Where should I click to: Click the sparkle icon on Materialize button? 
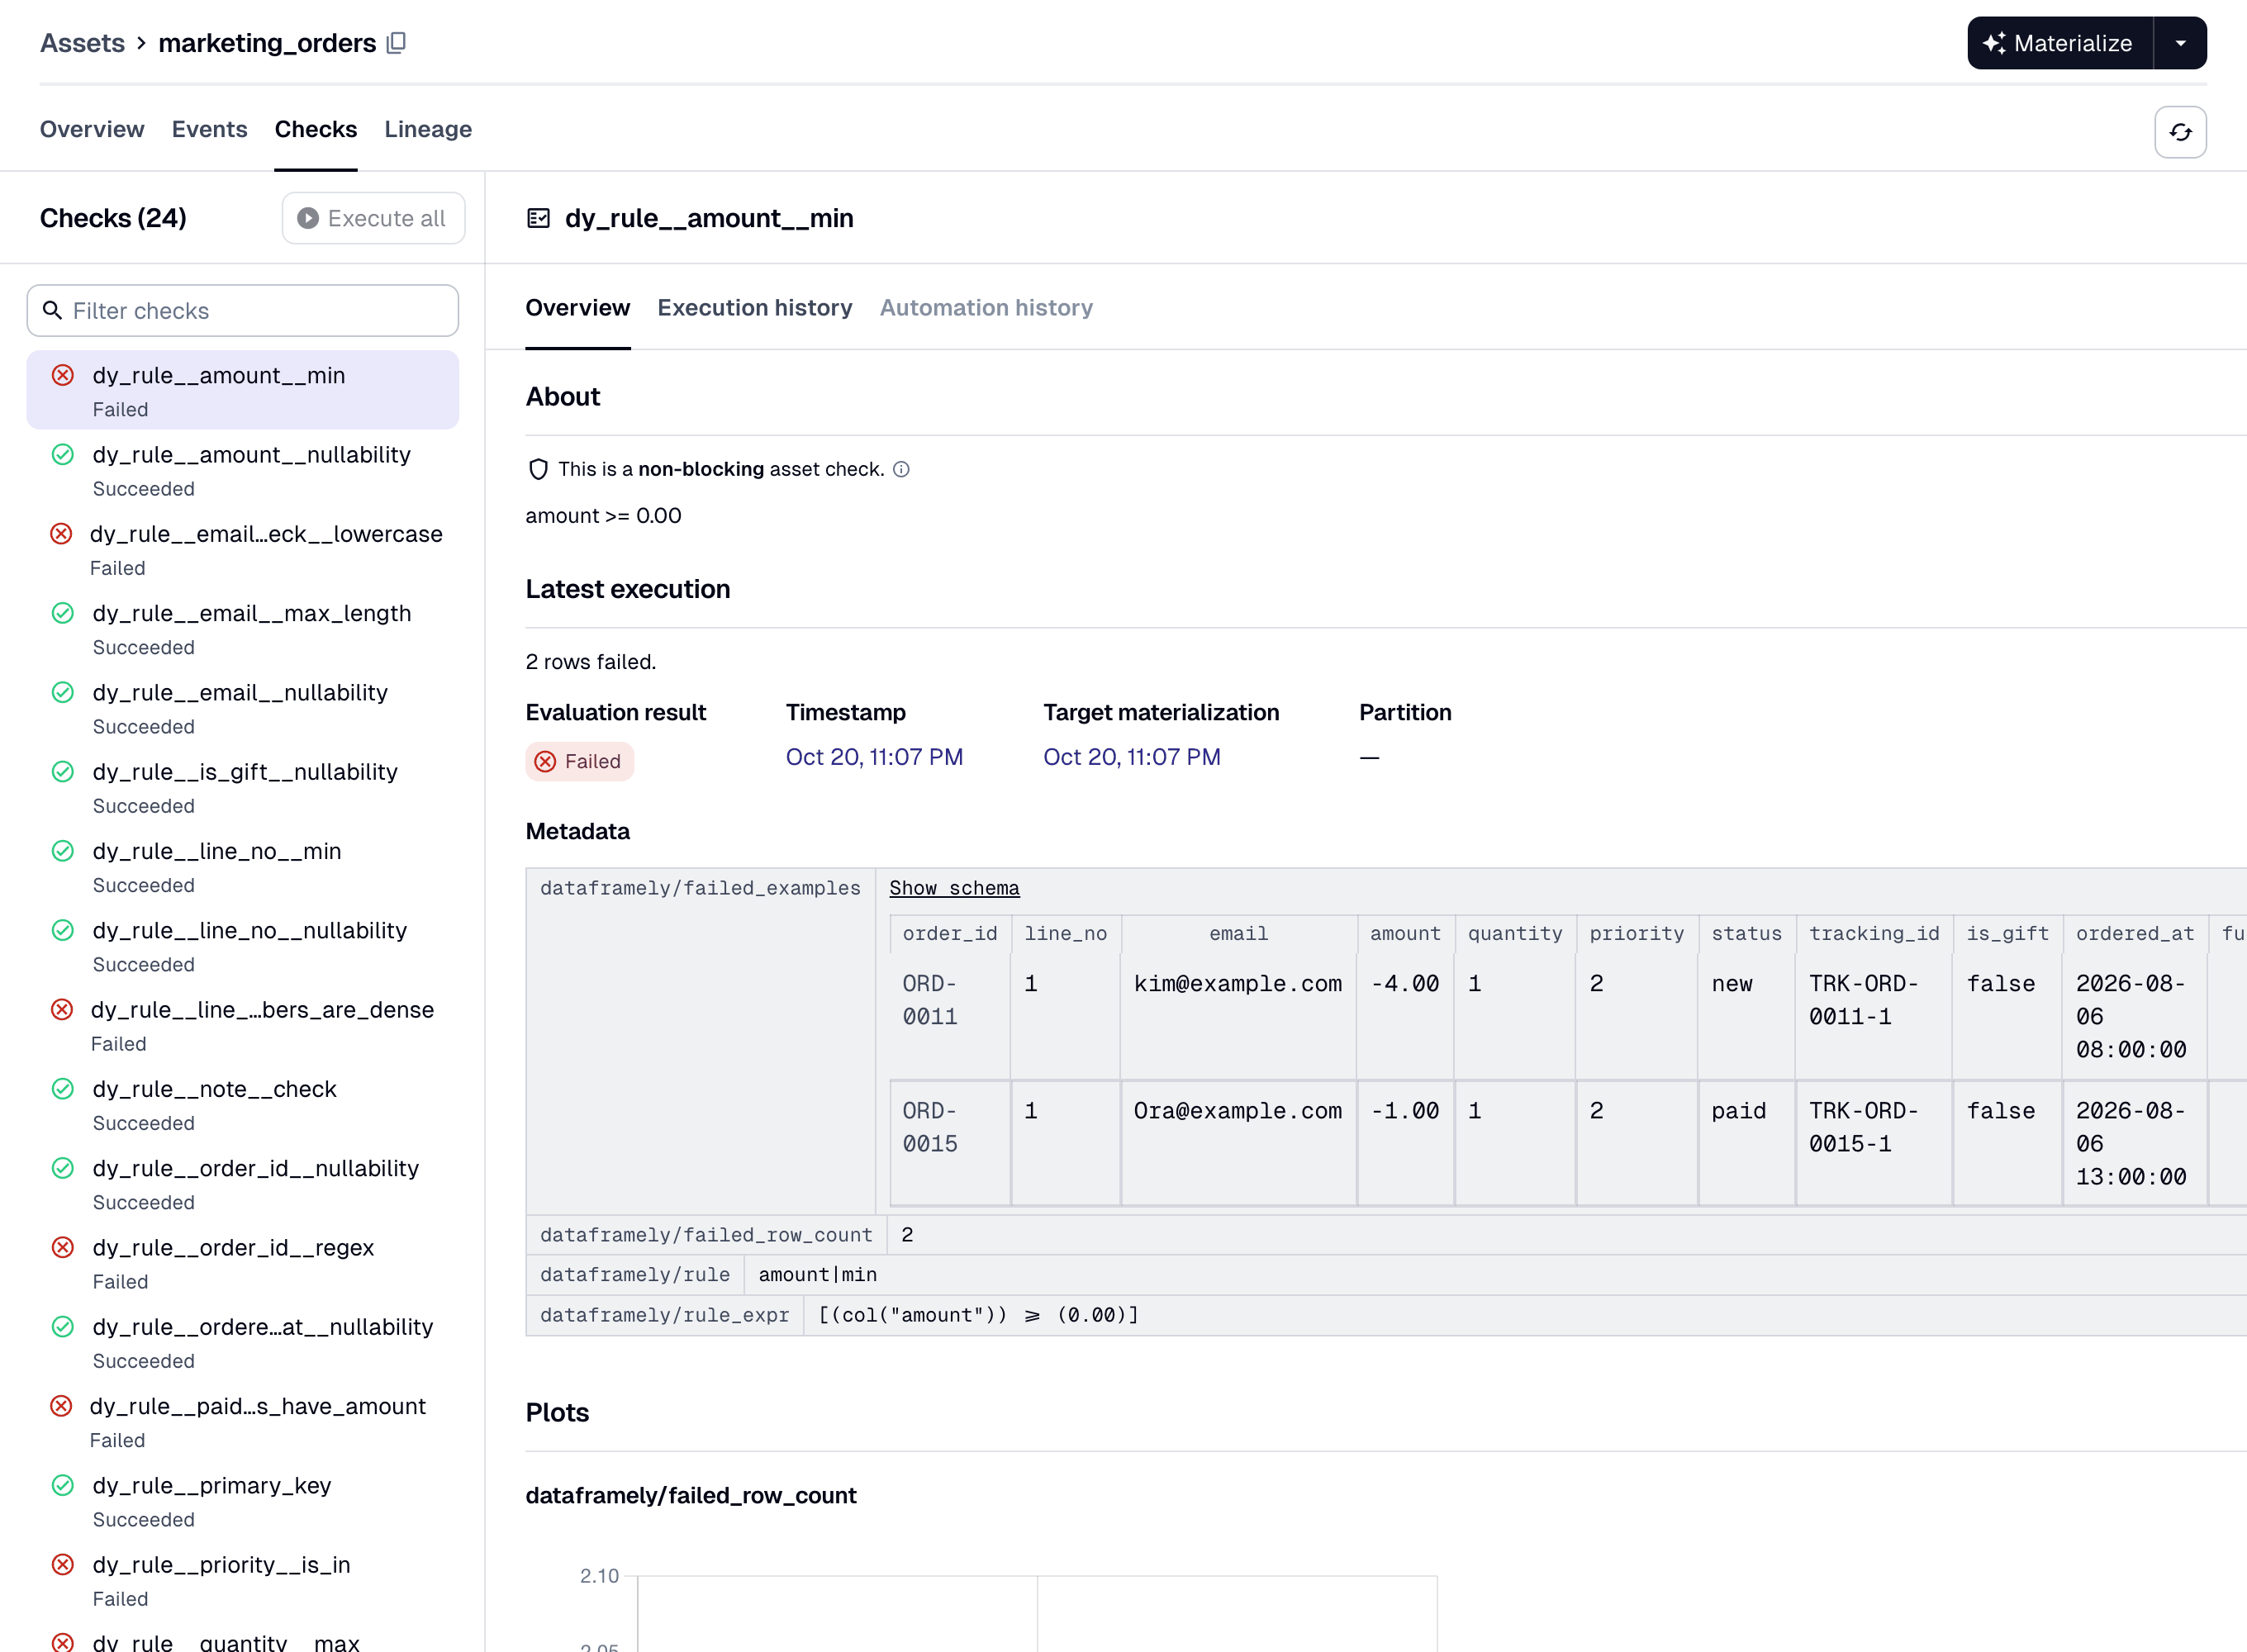point(1994,43)
